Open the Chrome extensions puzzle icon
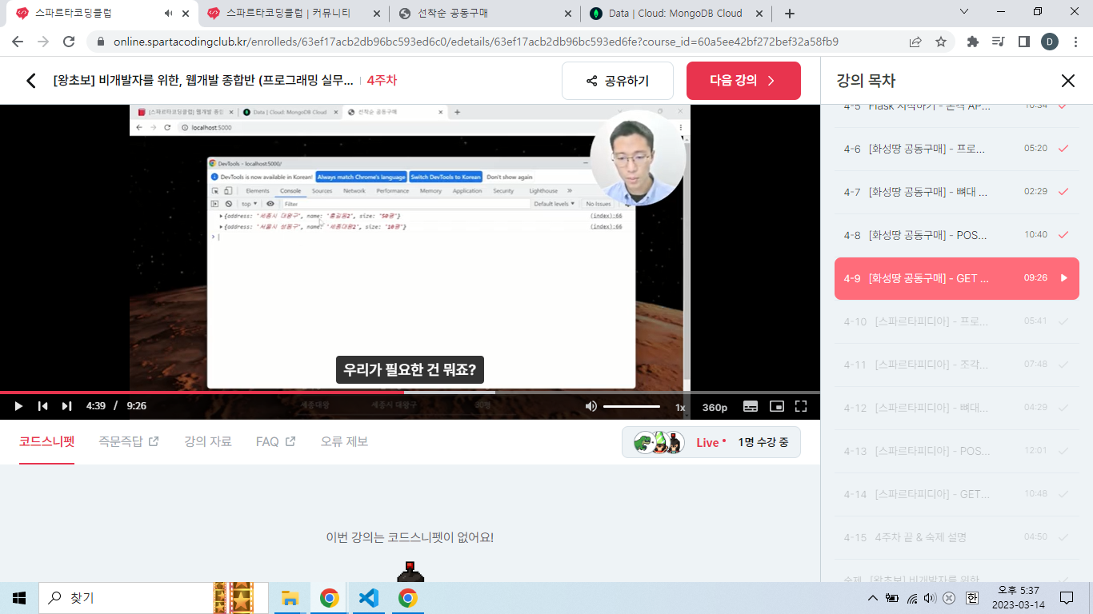This screenshot has width=1093, height=614. [x=973, y=42]
